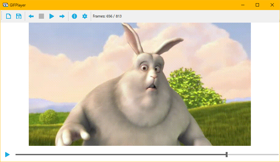Open a new GIF file icon

(x=8, y=16)
